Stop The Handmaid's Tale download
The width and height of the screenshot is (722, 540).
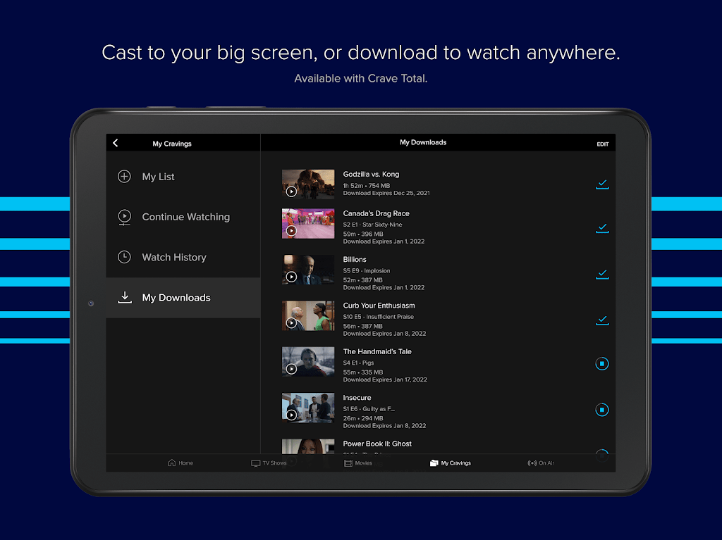click(602, 364)
